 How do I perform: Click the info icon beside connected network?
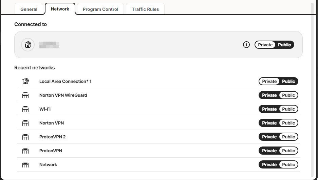246,45
